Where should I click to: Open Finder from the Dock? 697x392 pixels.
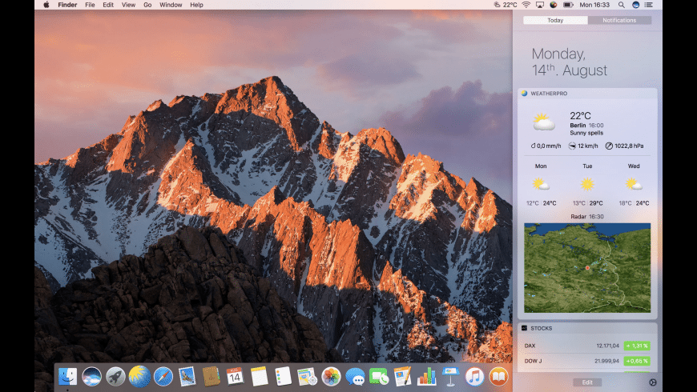(x=68, y=376)
